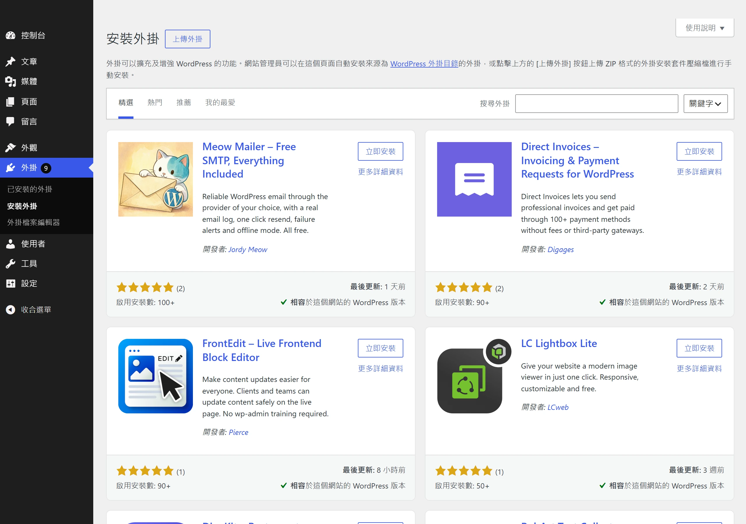Open the 工具 menu item

tap(46, 264)
